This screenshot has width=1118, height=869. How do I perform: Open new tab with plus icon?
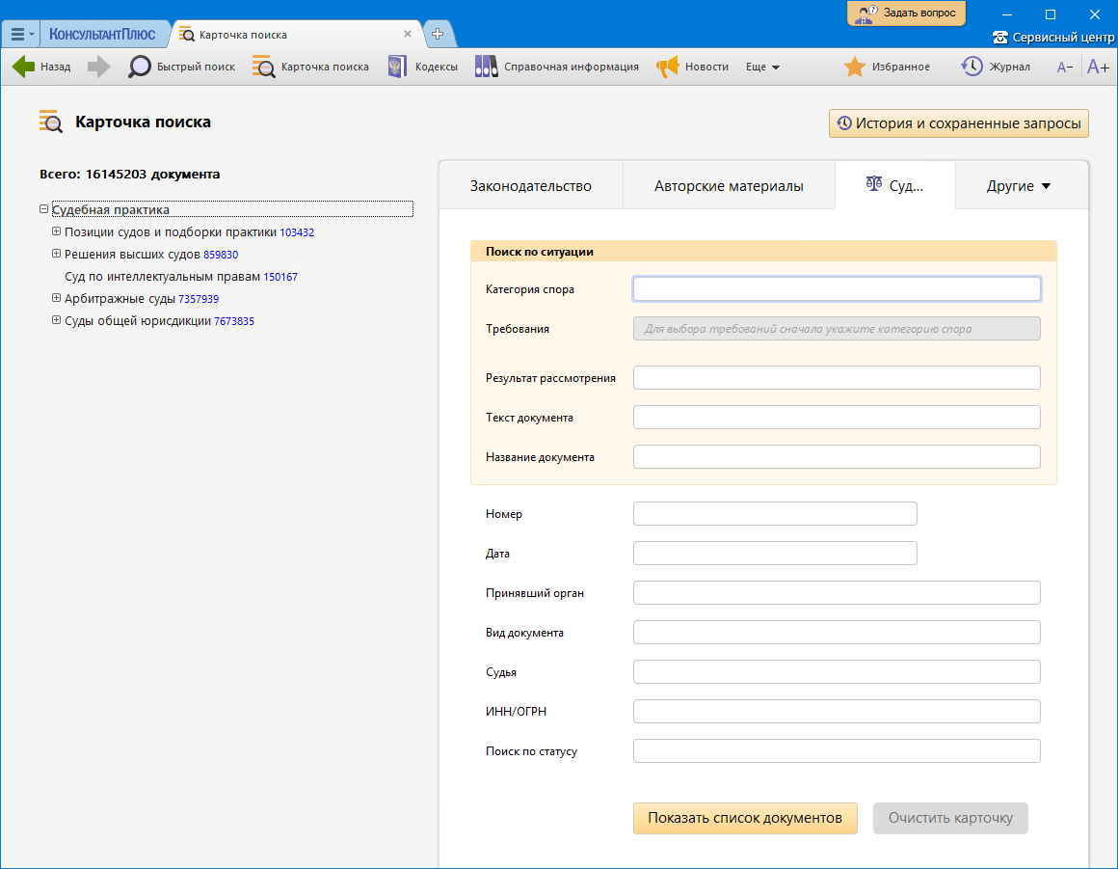click(x=438, y=34)
